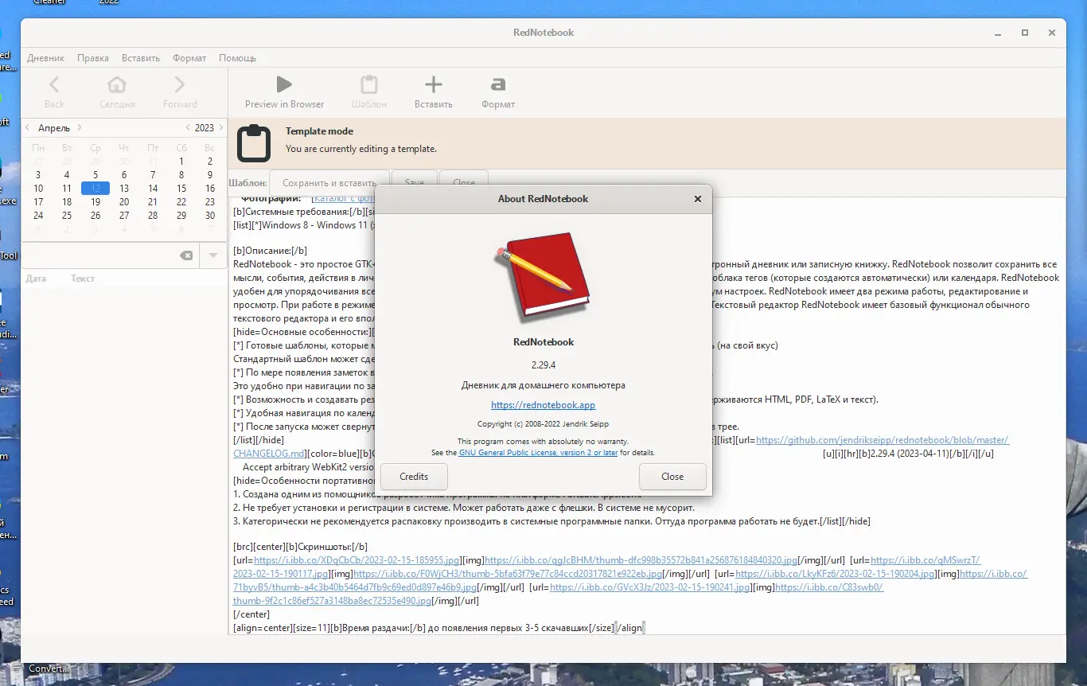Click the Template mode heading
This screenshot has width=1087, height=686.
pos(319,131)
